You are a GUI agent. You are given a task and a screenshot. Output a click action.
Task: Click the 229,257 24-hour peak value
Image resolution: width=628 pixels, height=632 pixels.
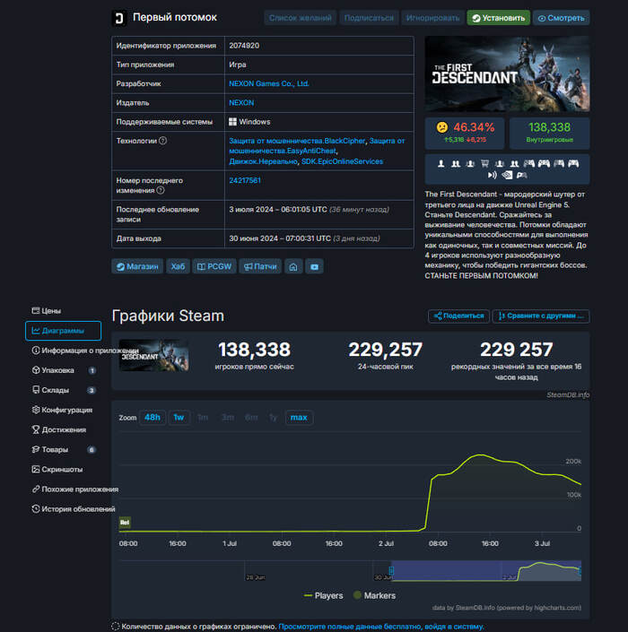(385, 350)
